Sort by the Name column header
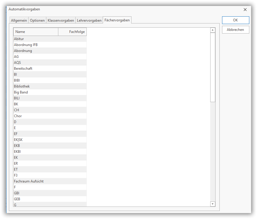 tap(36, 32)
